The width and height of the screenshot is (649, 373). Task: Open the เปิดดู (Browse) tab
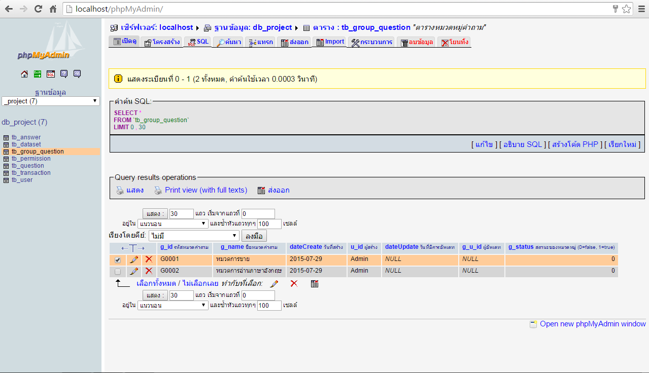pos(125,42)
